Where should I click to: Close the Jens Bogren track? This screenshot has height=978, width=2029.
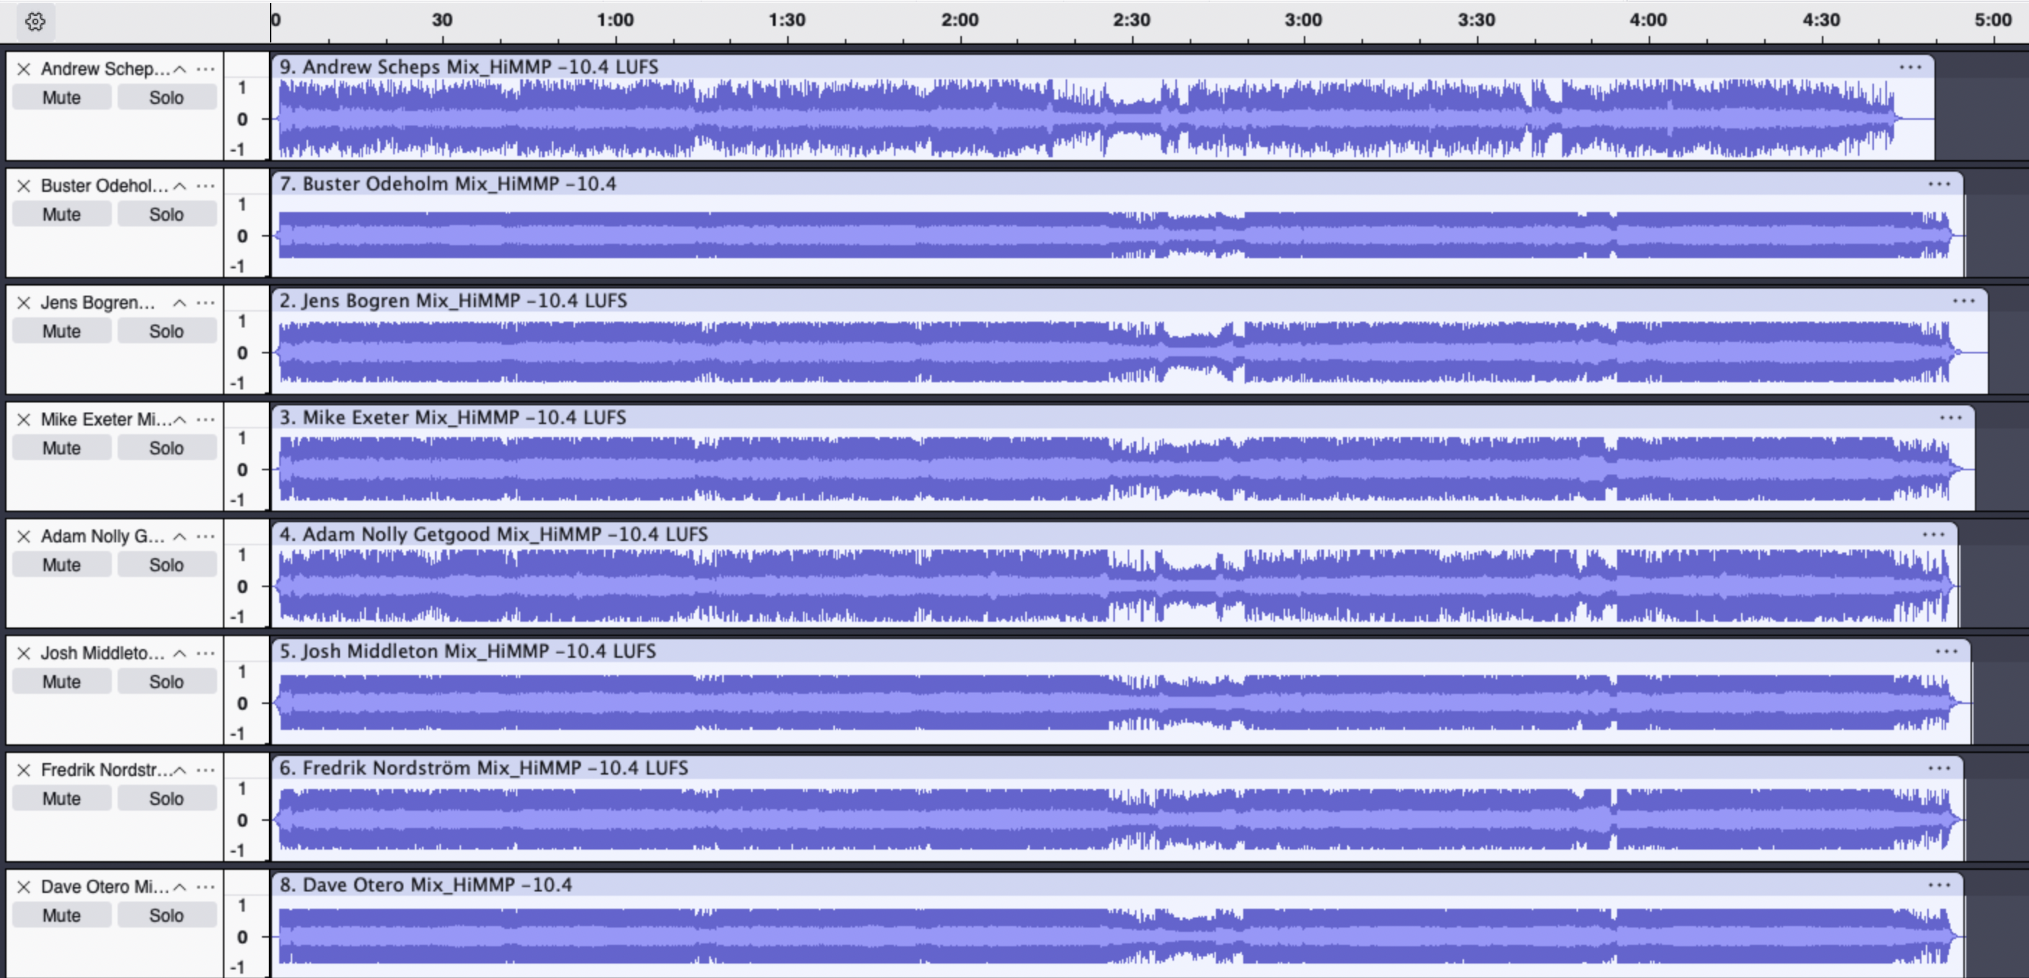tap(24, 302)
